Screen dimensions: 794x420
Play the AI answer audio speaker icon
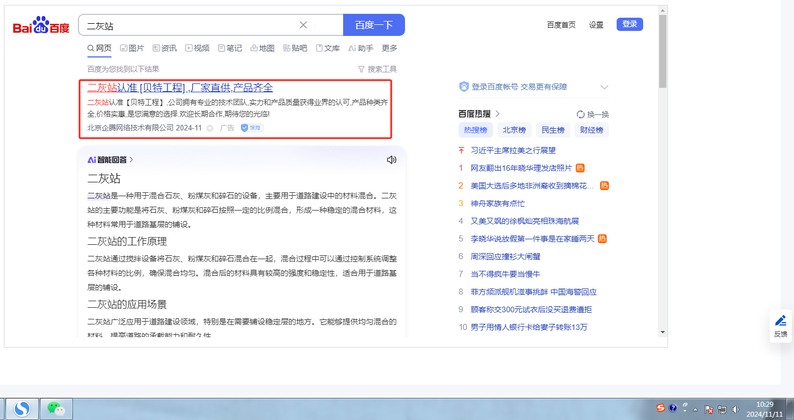coord(392,160)
